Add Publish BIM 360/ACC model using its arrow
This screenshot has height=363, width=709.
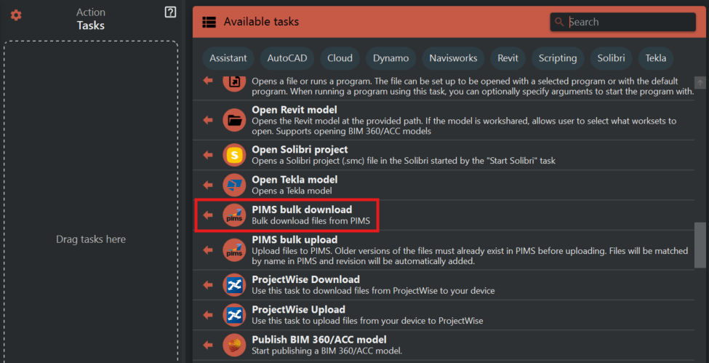208,345
